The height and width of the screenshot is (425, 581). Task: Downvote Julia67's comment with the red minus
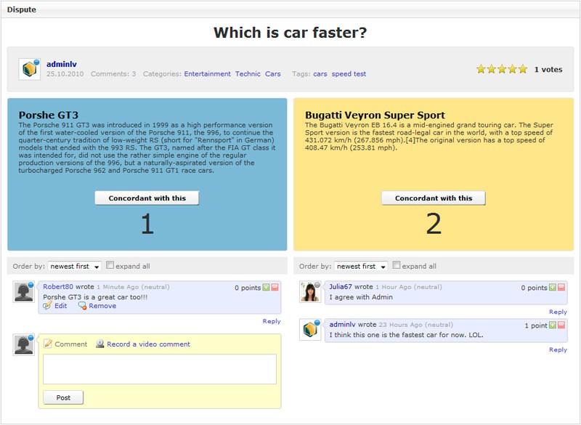(561, 287)
